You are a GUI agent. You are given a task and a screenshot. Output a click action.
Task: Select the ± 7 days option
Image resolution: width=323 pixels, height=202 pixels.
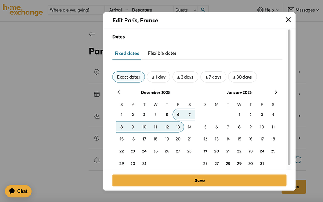(213, 77)
